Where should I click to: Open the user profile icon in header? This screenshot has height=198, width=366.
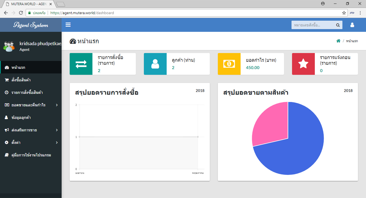[352, 25]
